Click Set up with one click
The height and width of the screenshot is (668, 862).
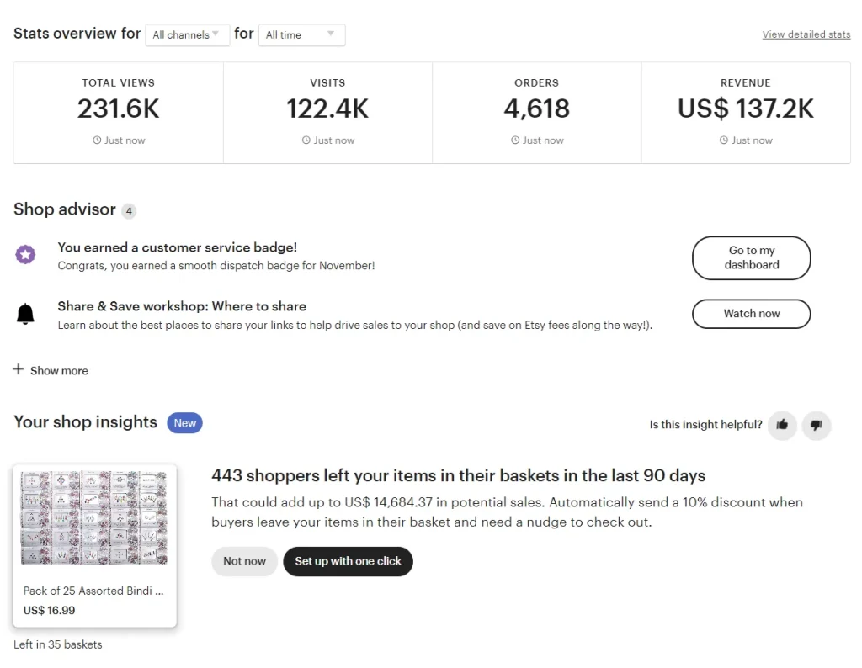pyautogui.click(x=348, y=561)
